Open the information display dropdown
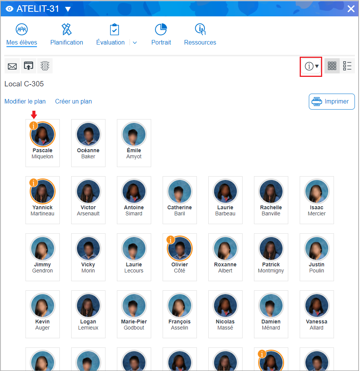Image resolution: width=361 pixels, height=371 pixels. [311, 67]
